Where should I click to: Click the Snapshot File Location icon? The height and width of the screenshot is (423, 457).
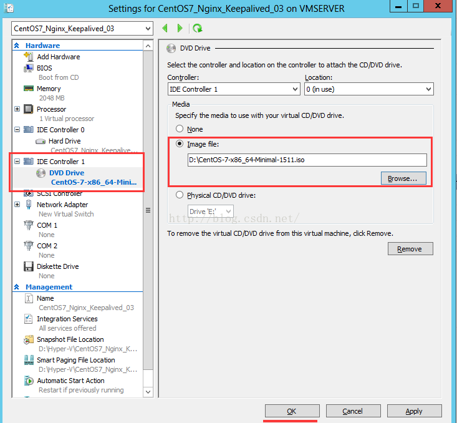pyautogui.click(x=28, y=339)
